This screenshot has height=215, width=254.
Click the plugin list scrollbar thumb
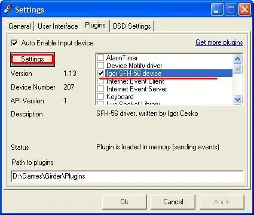238,69
